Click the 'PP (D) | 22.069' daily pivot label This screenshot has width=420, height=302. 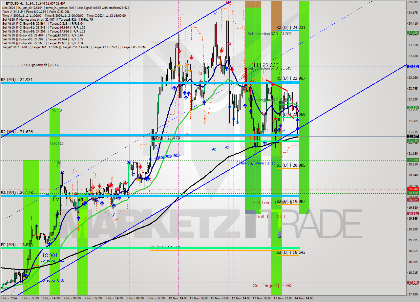291,115
